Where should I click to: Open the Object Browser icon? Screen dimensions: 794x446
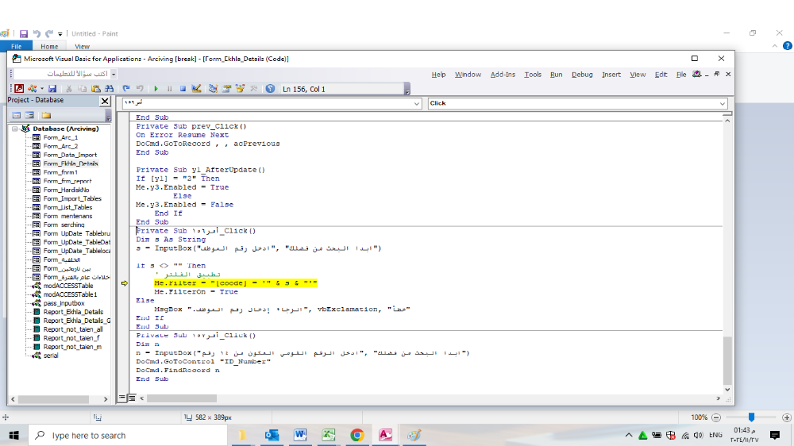(241, 89)
